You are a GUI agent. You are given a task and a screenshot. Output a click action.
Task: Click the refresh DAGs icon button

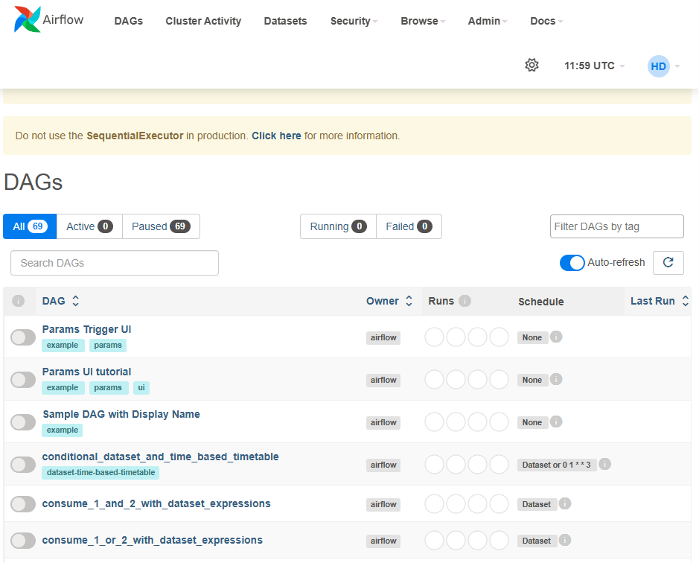668,262
